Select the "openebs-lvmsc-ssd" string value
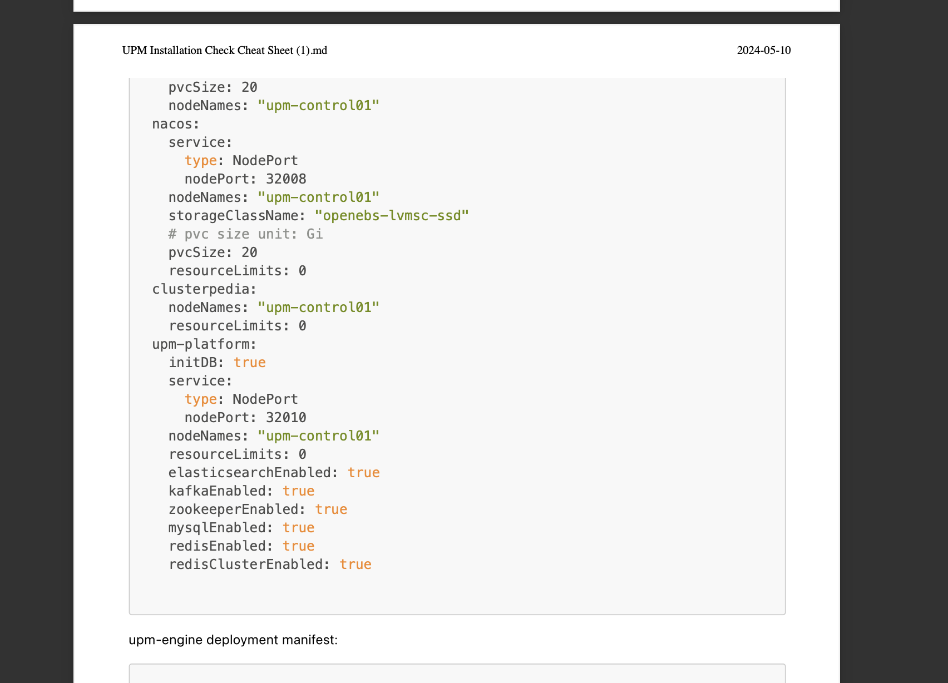Screen dimensions: 948x683 coord(392,216)
